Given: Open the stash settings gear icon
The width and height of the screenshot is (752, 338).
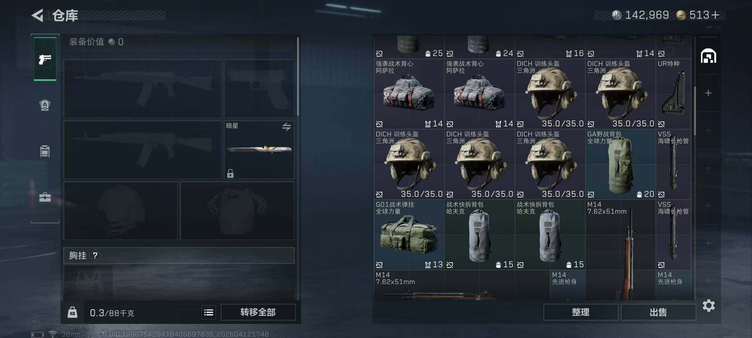Looking at the screenshot, I should (x=708, y=305).
